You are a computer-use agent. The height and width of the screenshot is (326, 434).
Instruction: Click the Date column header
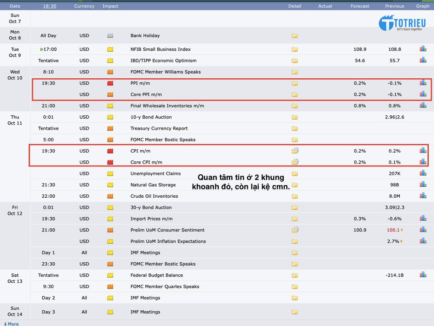point(15,6)
